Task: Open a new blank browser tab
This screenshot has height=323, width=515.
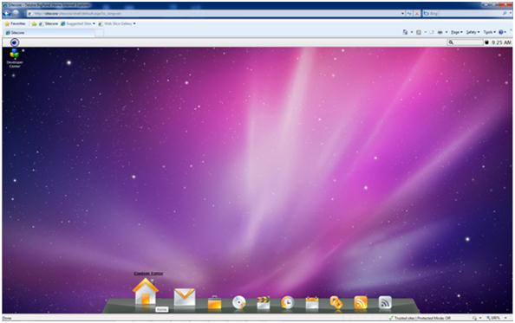Action: tap(100, 33)
